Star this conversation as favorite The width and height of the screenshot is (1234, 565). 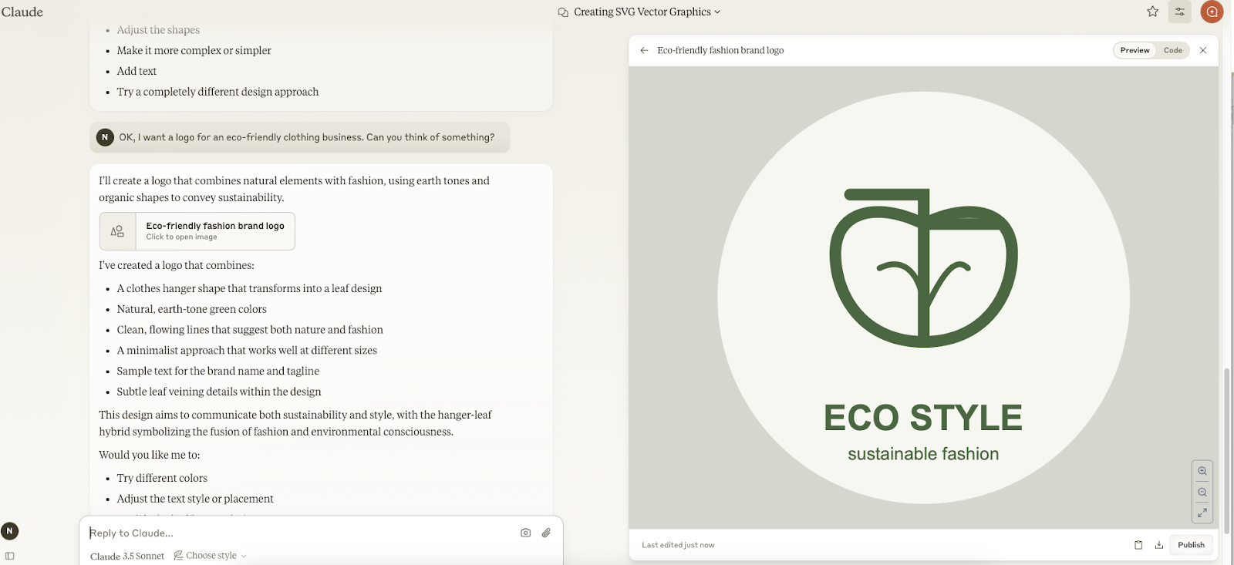point(1152,12)
